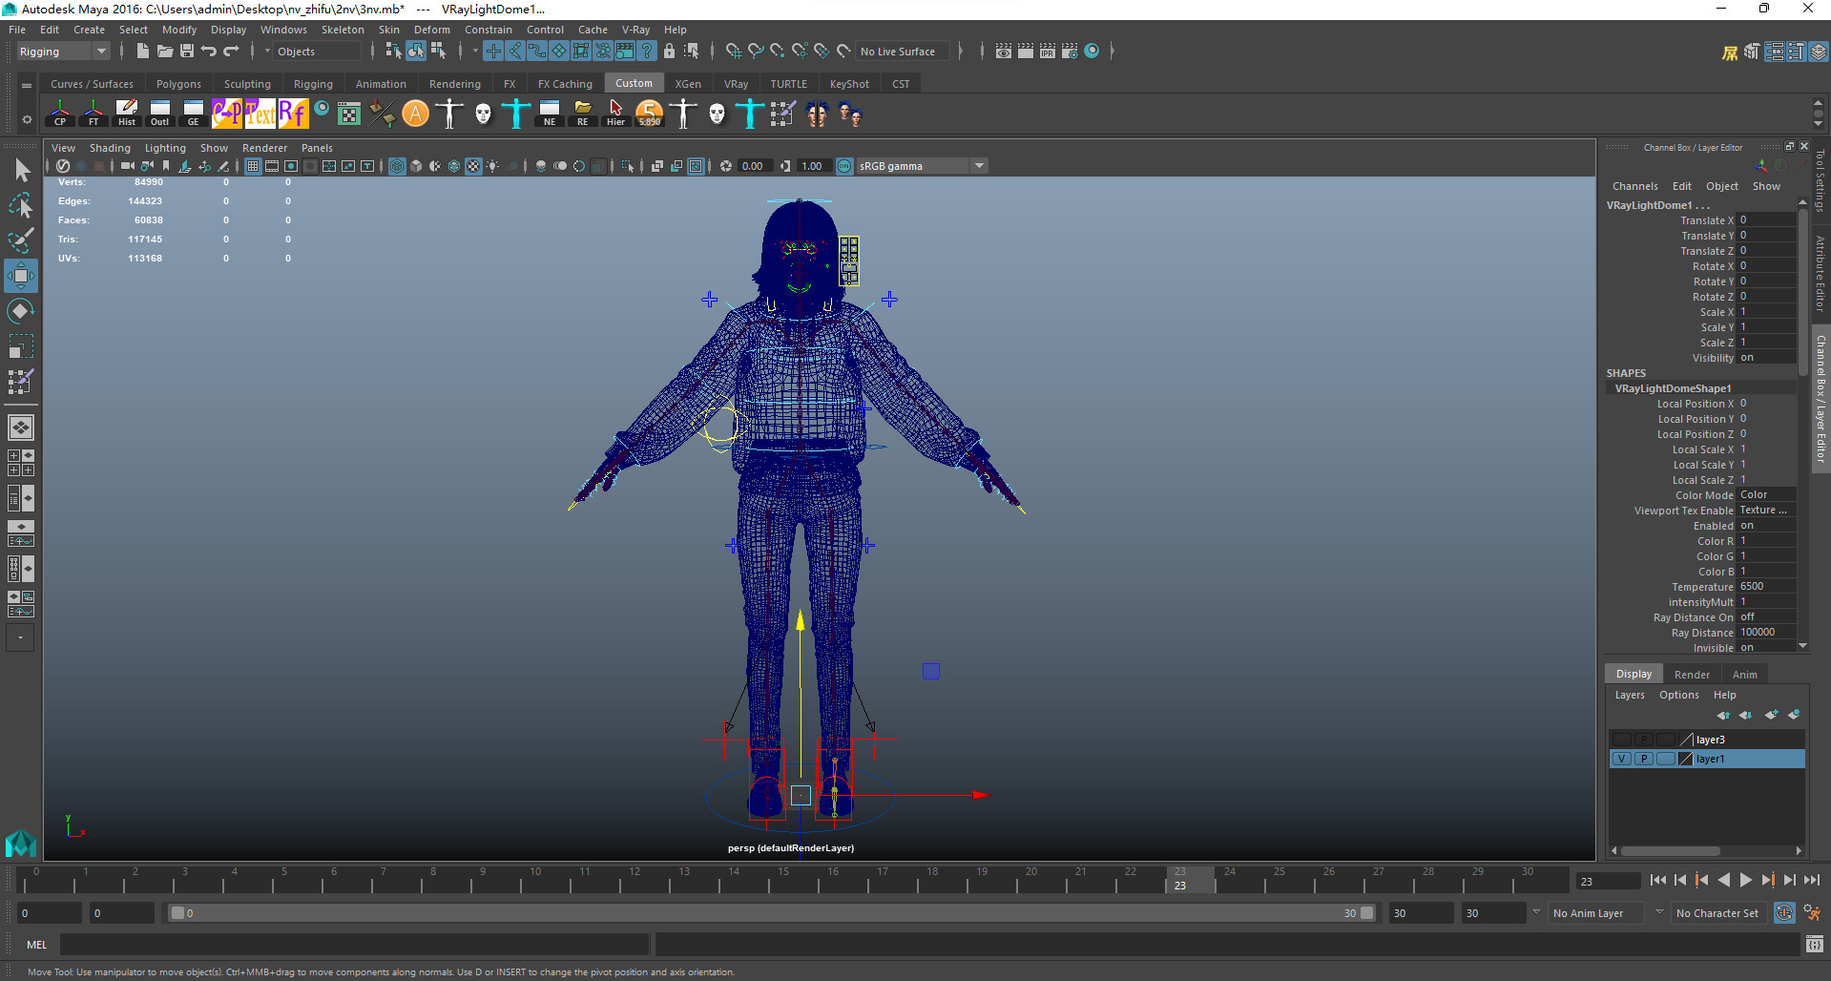Open panel Shading menu
Screen dimensions: 1831x981
[x=110, y=148]
